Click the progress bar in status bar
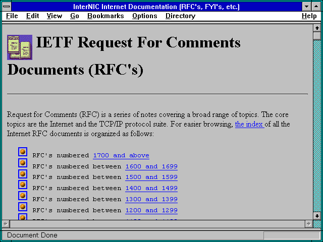The height and width of the screenshot is (242, 323). point(292,235)
